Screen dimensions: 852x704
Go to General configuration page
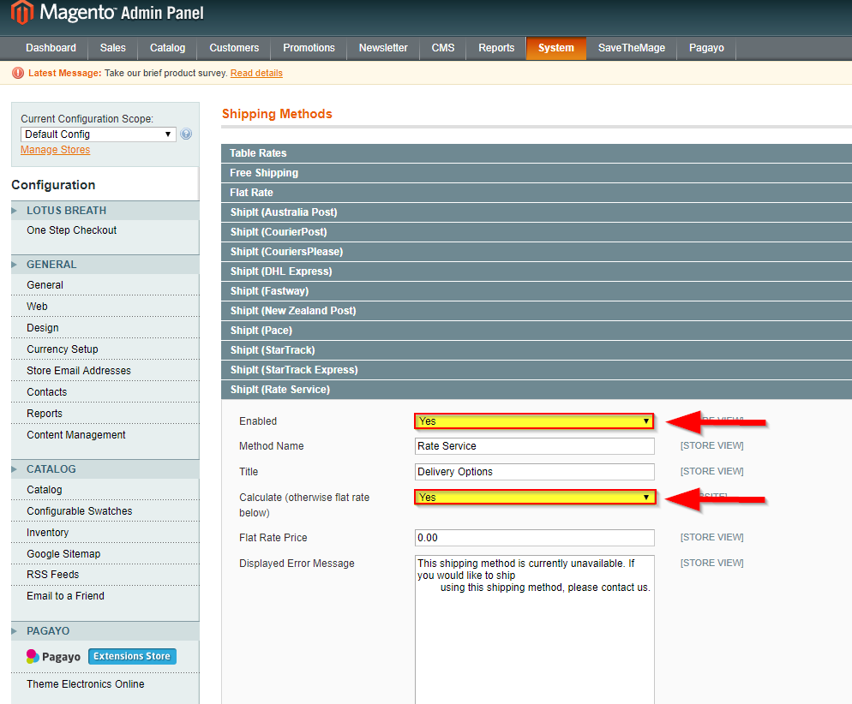[105, 285]
